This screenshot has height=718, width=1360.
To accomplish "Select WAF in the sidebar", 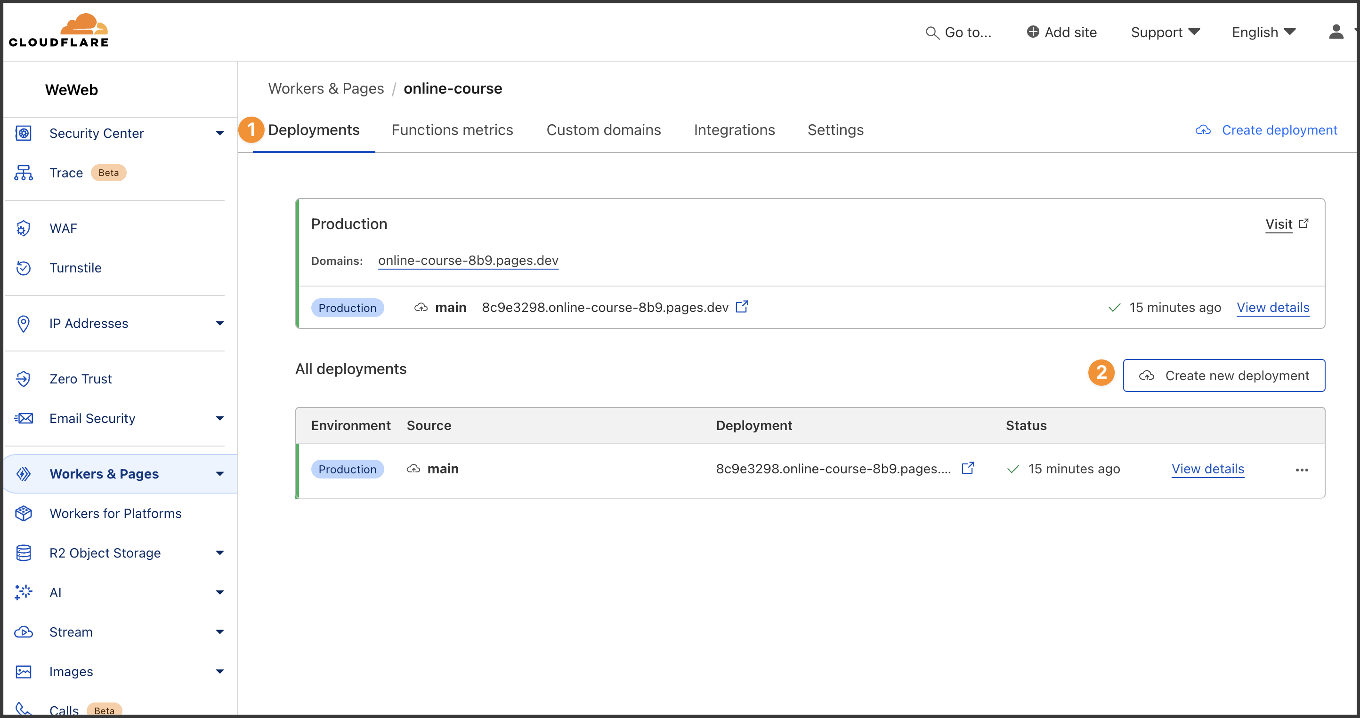I will 63,228.
